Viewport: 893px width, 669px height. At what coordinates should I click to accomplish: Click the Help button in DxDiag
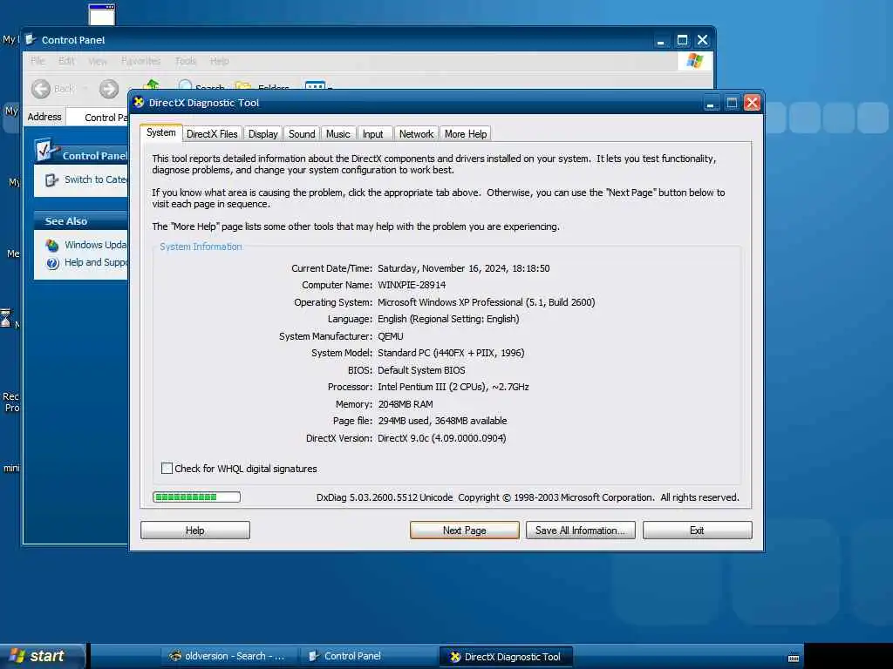tap(194, 530)
